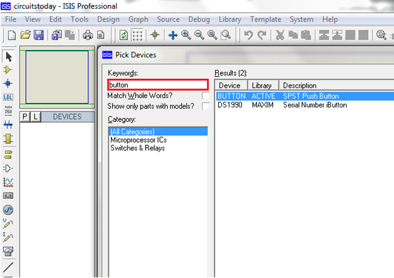Image resolution: width=394 pixels, height=278 pixels.
Task: Choose the Junction dot tool
Action: [8, 83]
